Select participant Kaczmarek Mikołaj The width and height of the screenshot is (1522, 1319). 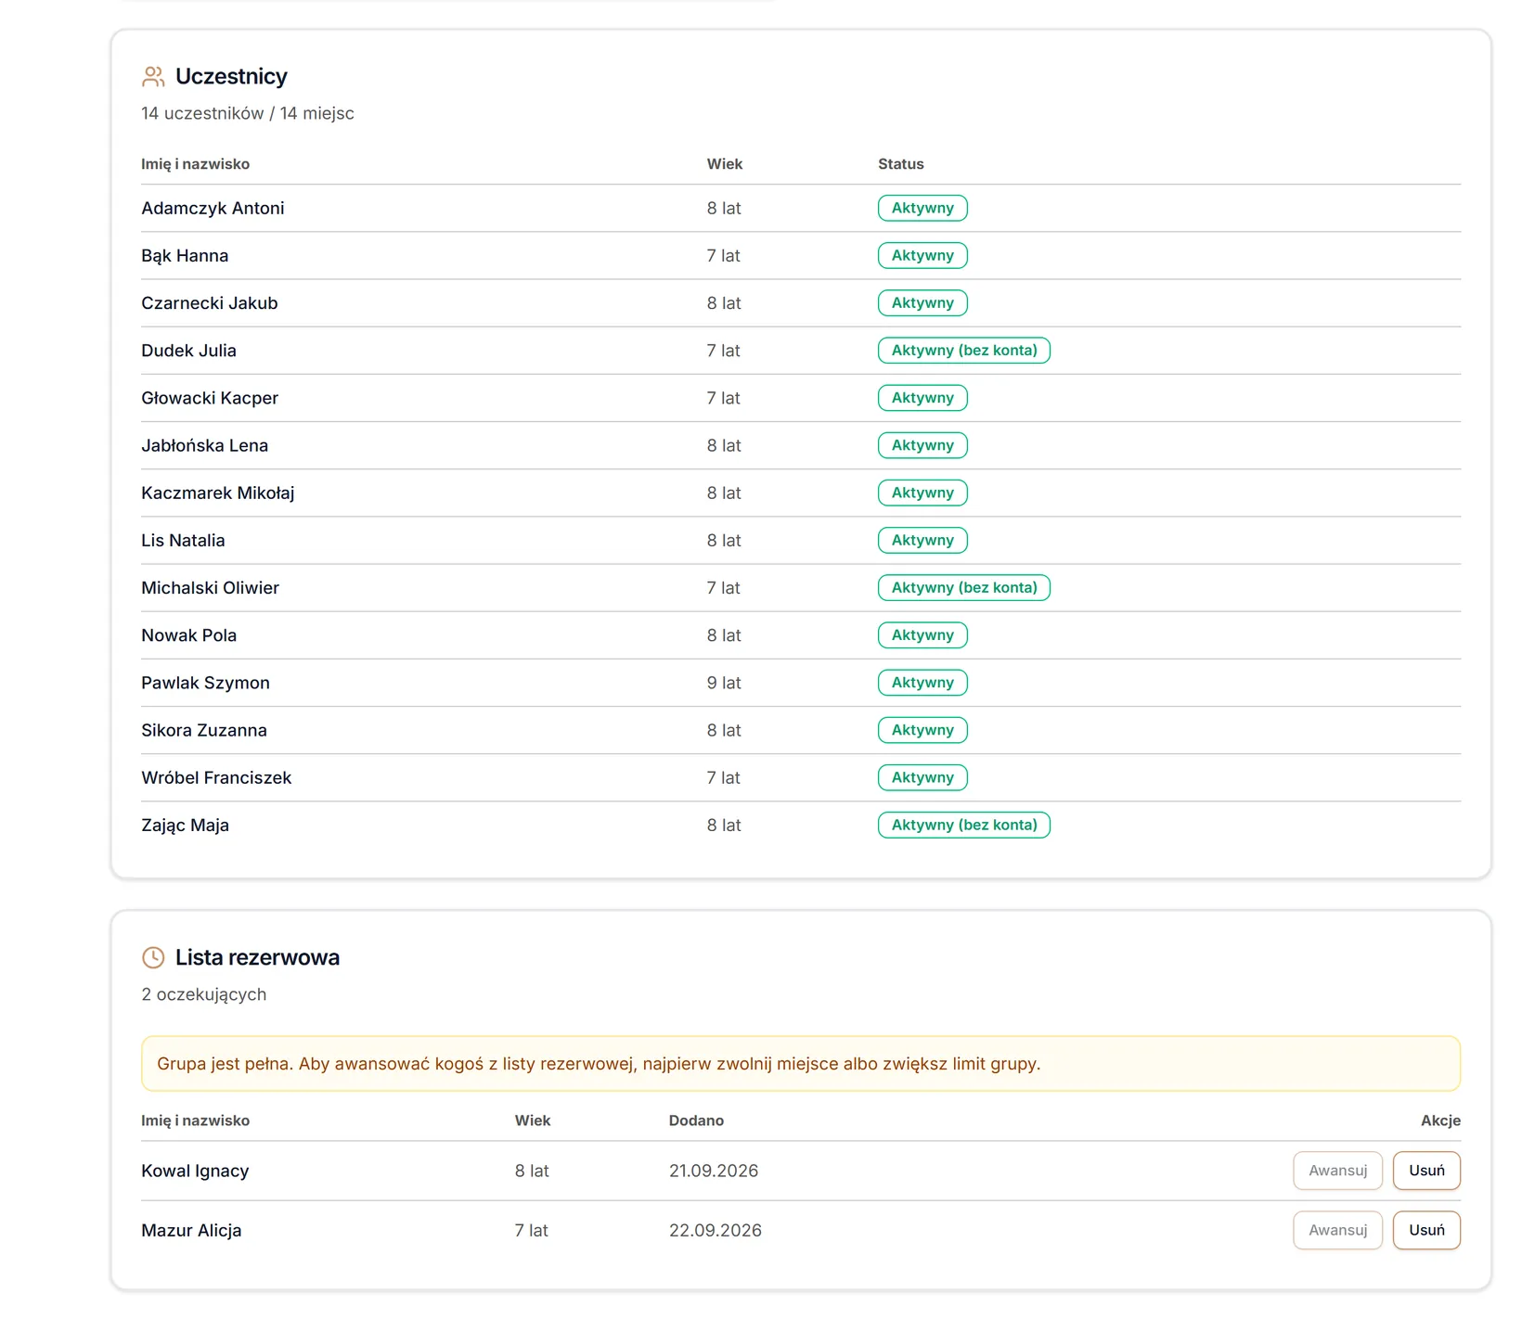point(218,493)
